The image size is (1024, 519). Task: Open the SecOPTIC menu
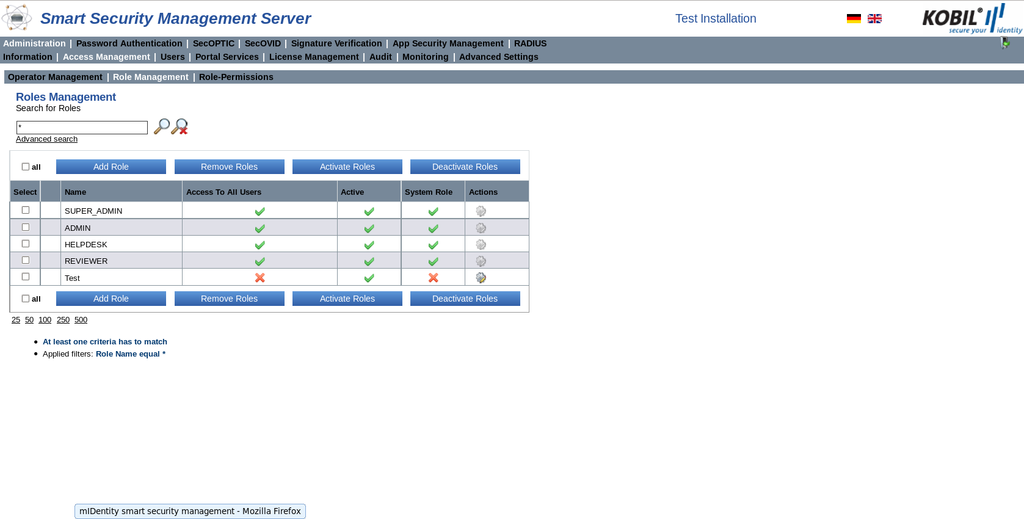tap(214, 43)
